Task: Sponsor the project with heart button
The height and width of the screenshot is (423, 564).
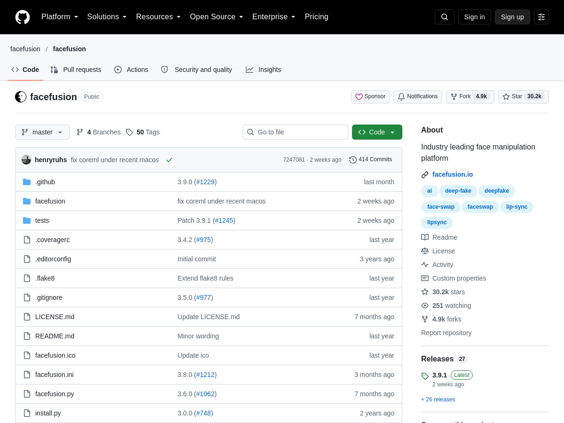Action: click(x=370, y=97)
